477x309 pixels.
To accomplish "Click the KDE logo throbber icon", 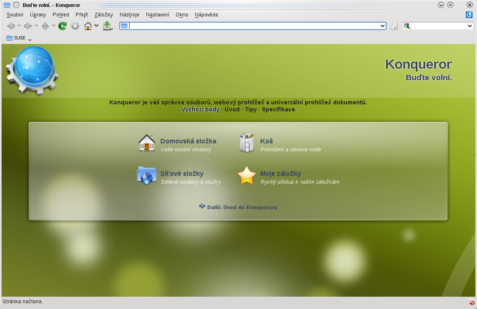I will pos(469,15).
